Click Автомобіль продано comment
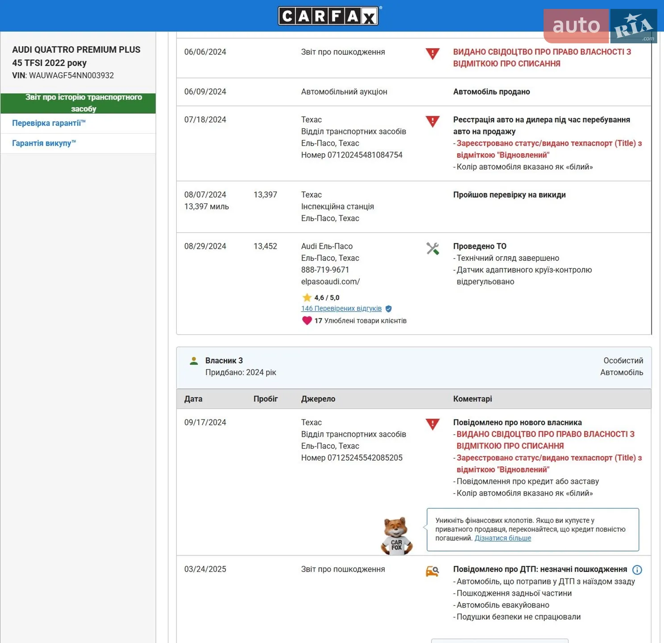The height and width of the screenshot is (643, 664). tap(492, 92)
